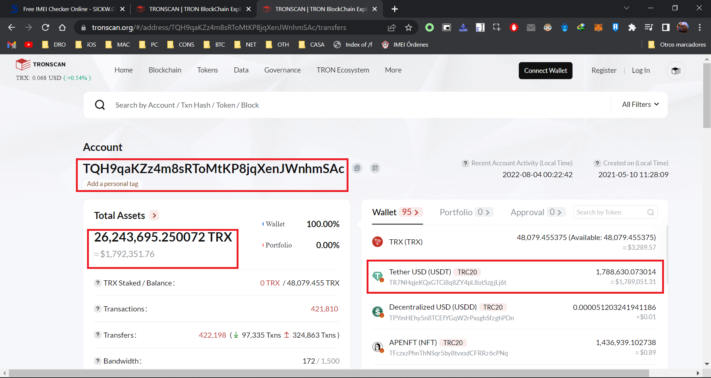Click the token search magnifier icon
Screen dimensions: 711x378
tap(650, 212)
